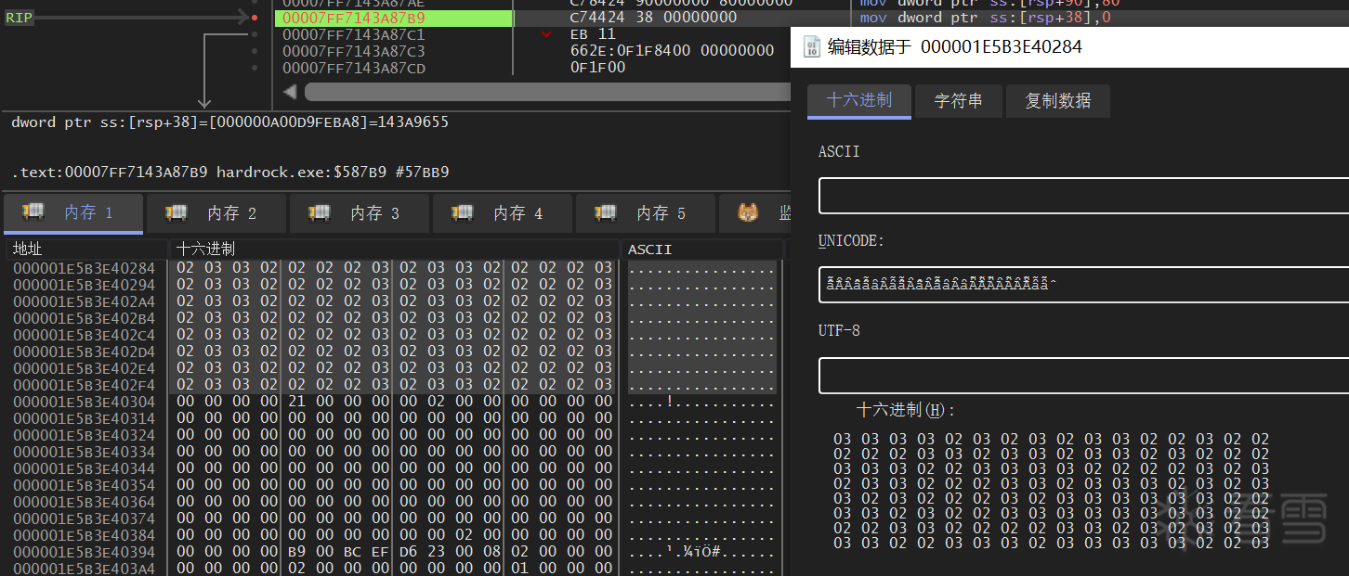
Task: Select dump address 000001E5B3E402B4
Action: (84, 318)
